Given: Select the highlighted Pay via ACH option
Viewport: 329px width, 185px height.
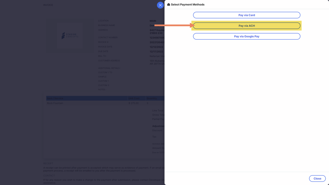Looking at the screenshot, I should [x=247, y=26].
